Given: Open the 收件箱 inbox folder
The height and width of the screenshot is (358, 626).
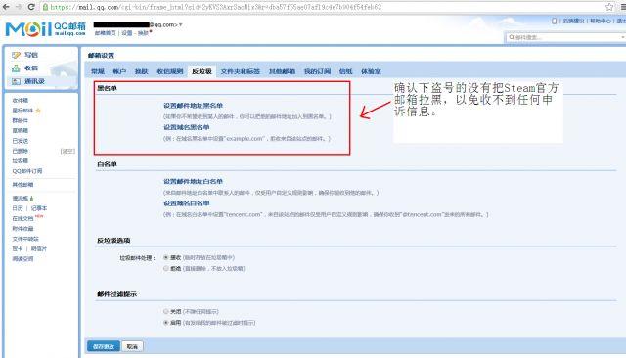Looking at the screenshot, I should coord(21,100).
